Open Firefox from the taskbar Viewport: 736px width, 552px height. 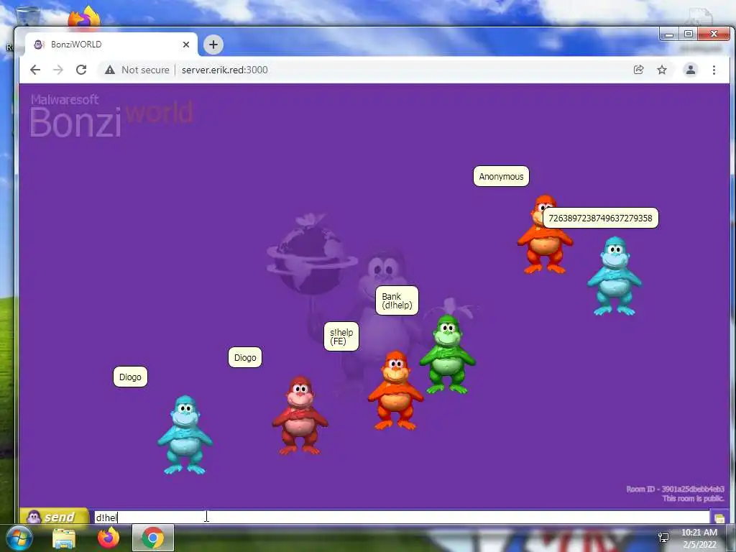[x=109, y=538]
